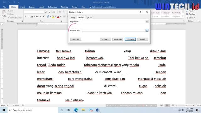
Task: Open the font name dropdown
Action: click(x=37, y=12)
